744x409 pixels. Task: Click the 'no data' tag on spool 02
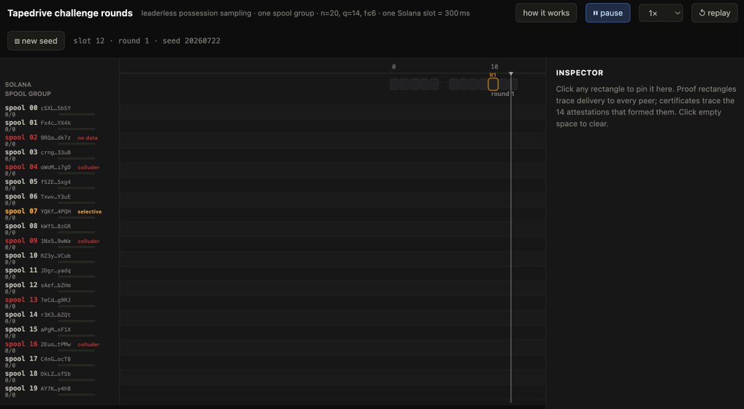87,138
